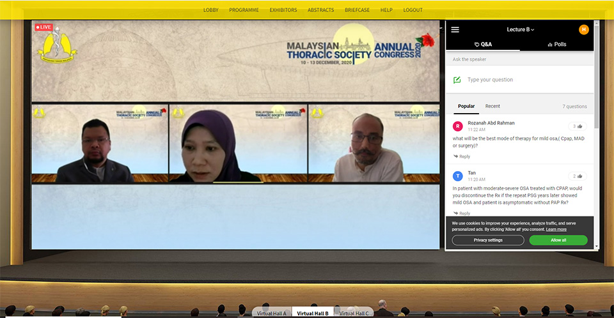614x318 pixels.
Task: Click the woman speaker's video feed
Action: [238, 143]
